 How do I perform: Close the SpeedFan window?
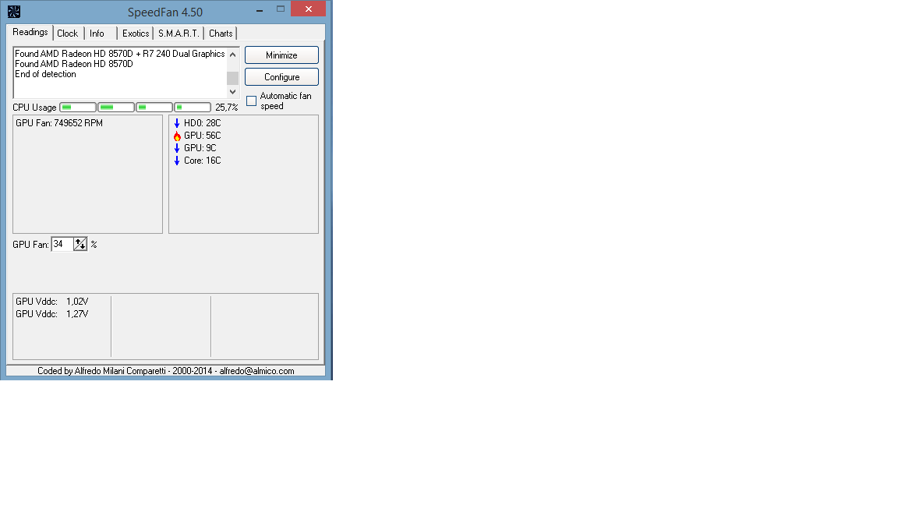pyautogui.click(x=308, y=9)
